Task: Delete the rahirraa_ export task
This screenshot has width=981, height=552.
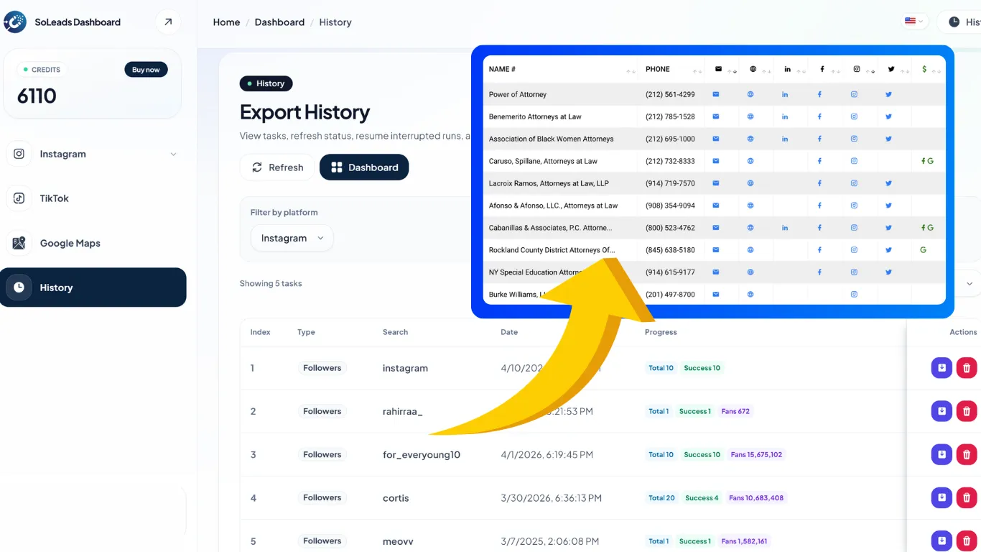Action: pos(966,410)
